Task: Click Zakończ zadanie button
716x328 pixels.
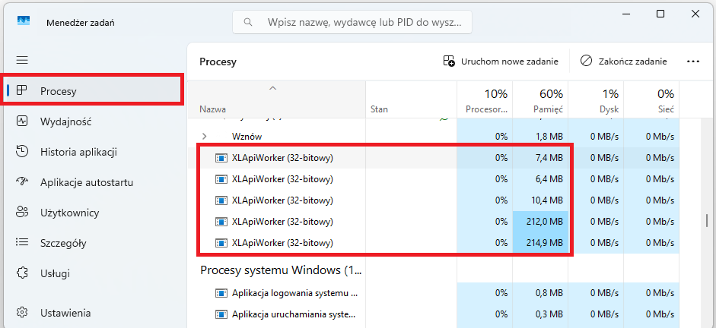Action: point(624,61)
